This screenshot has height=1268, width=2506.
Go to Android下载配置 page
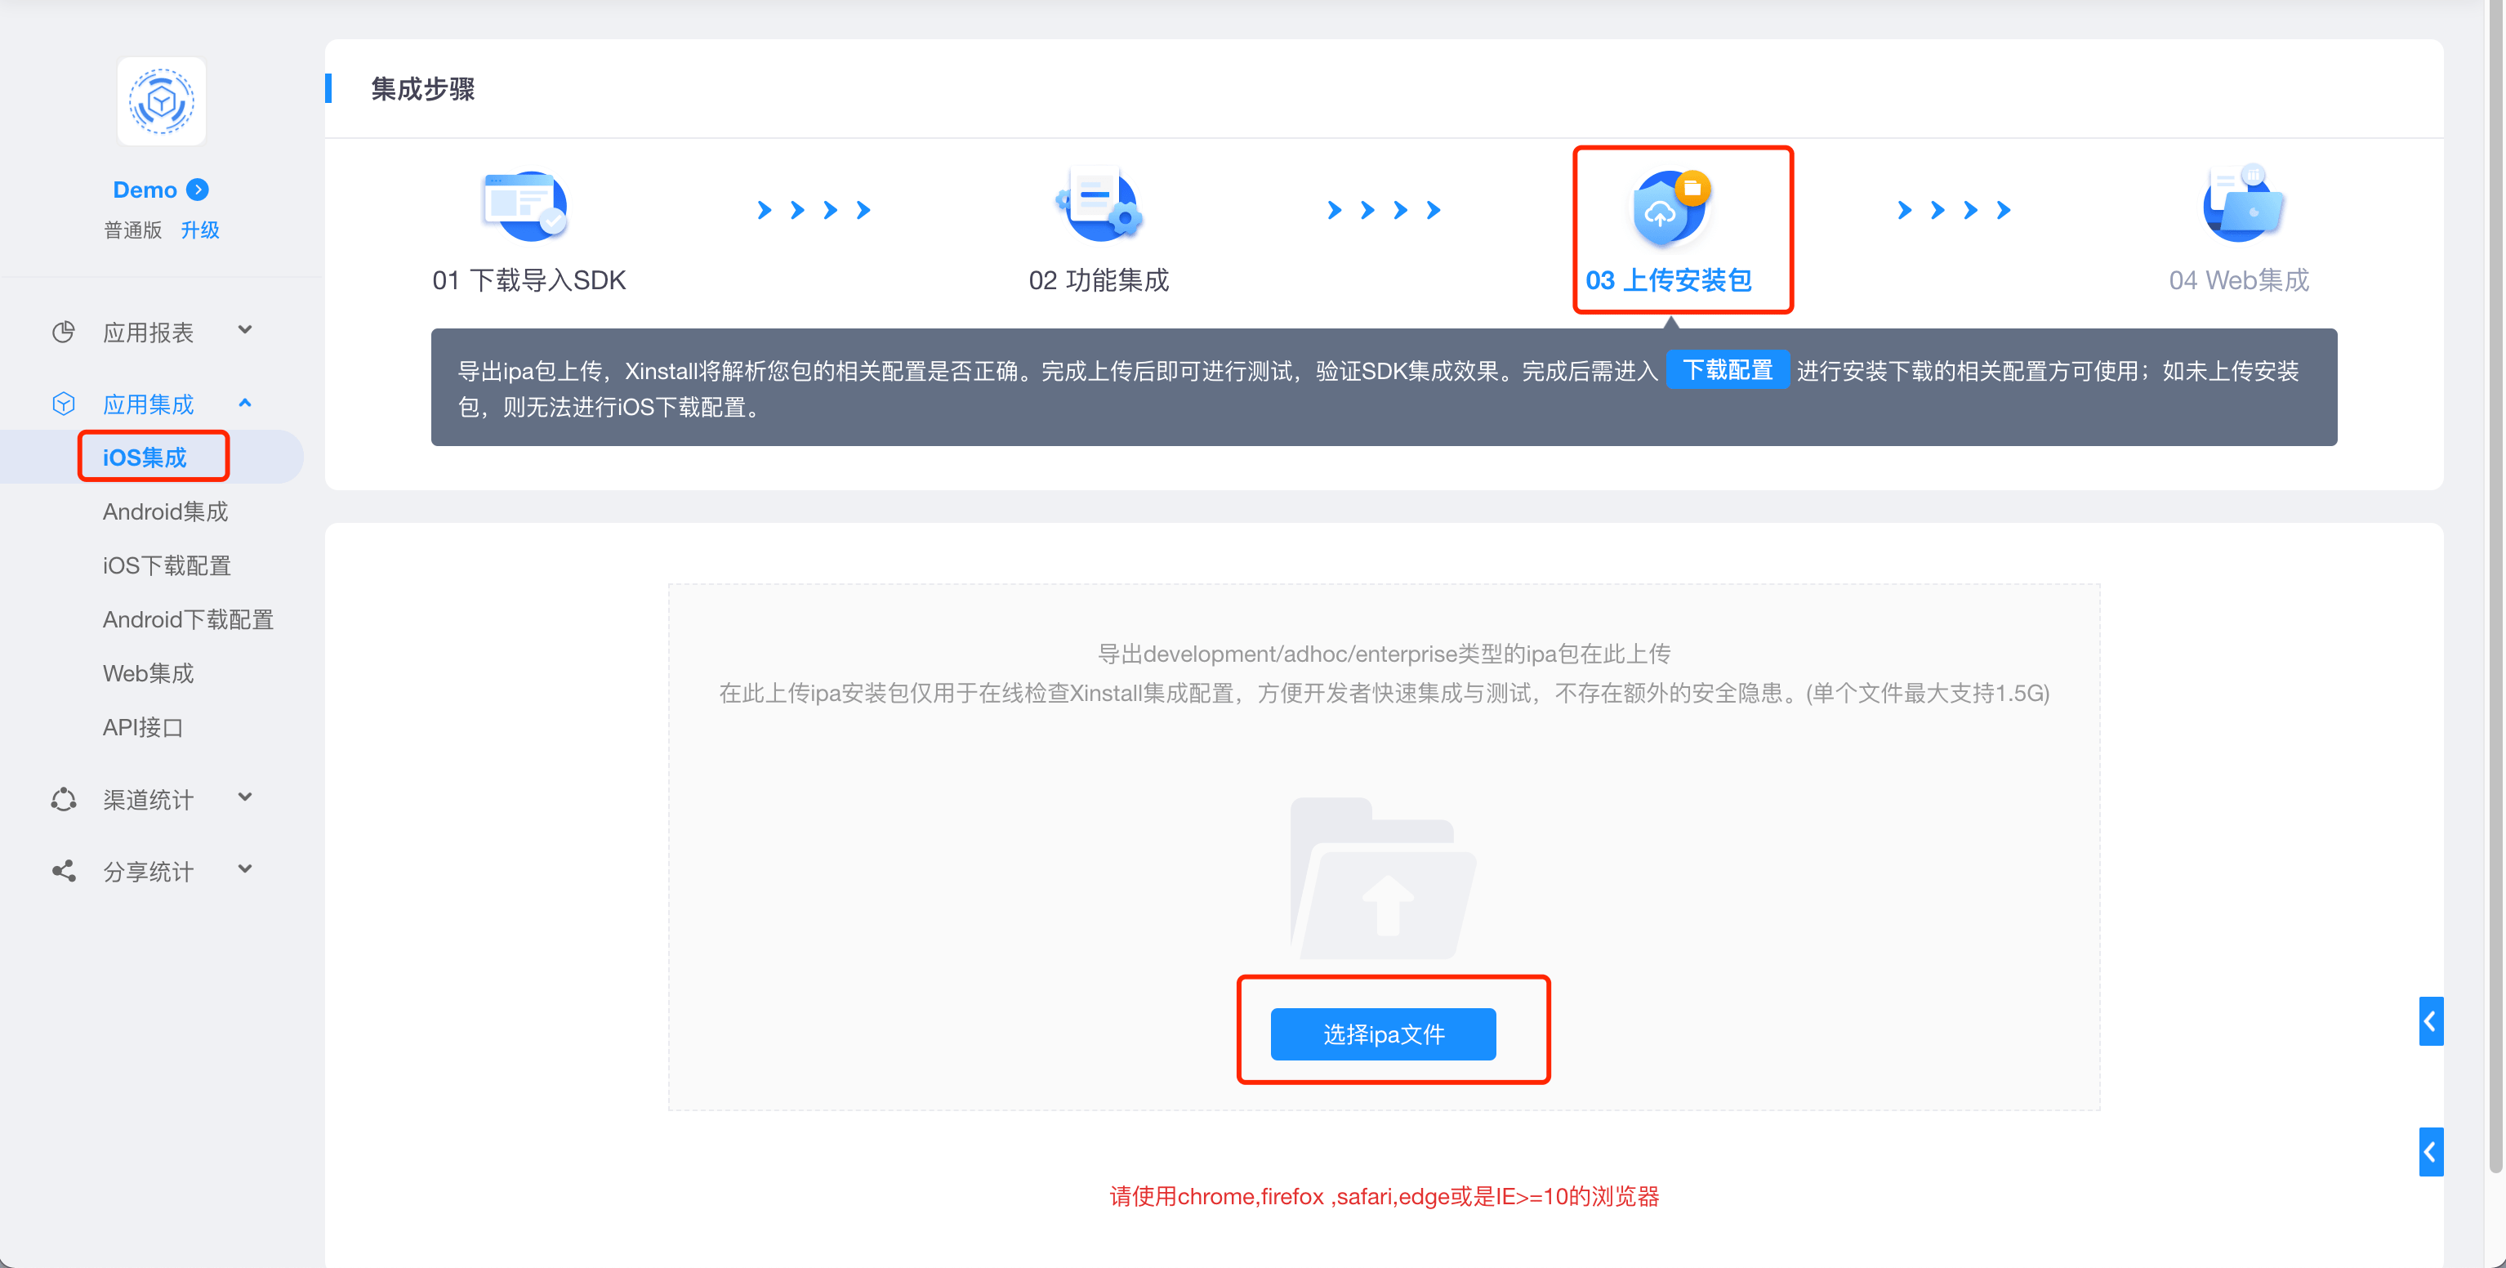point(188,619)
